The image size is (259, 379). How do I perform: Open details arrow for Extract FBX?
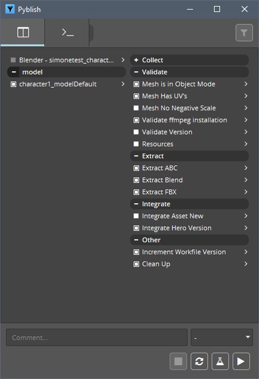click(246, 192)
